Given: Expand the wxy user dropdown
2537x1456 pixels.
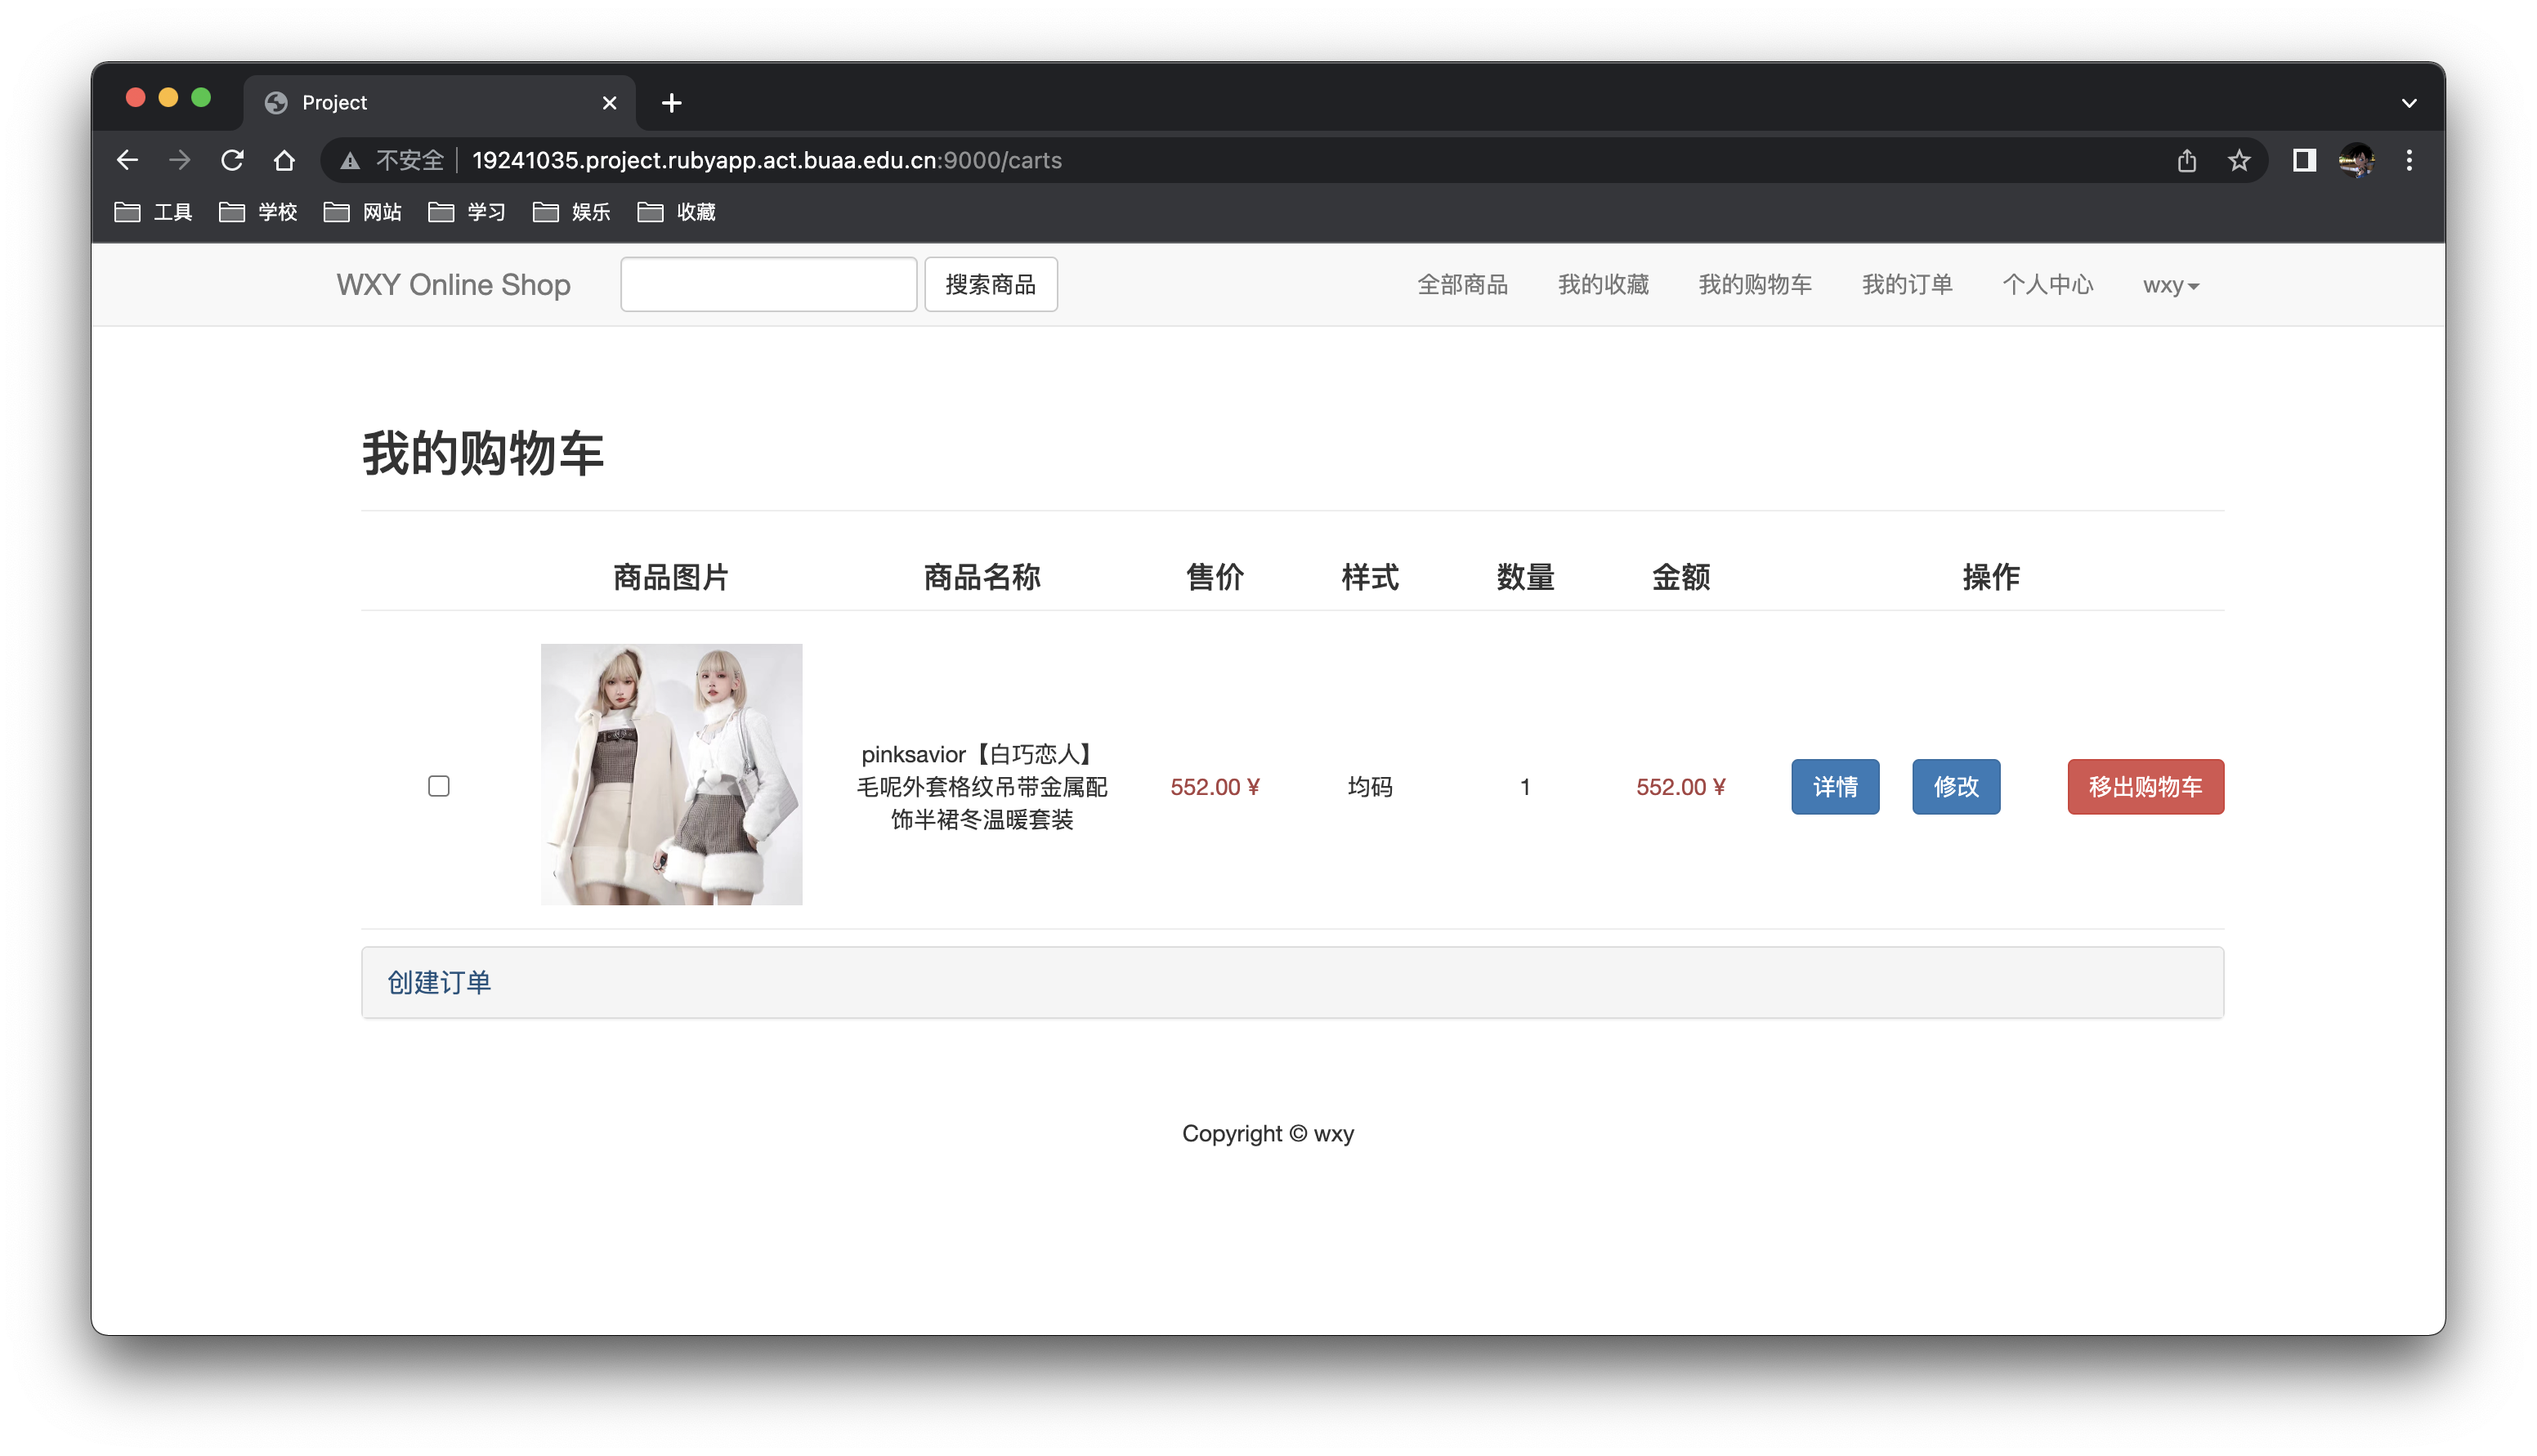Looking at the screenshot, I should click(2170, 286).
